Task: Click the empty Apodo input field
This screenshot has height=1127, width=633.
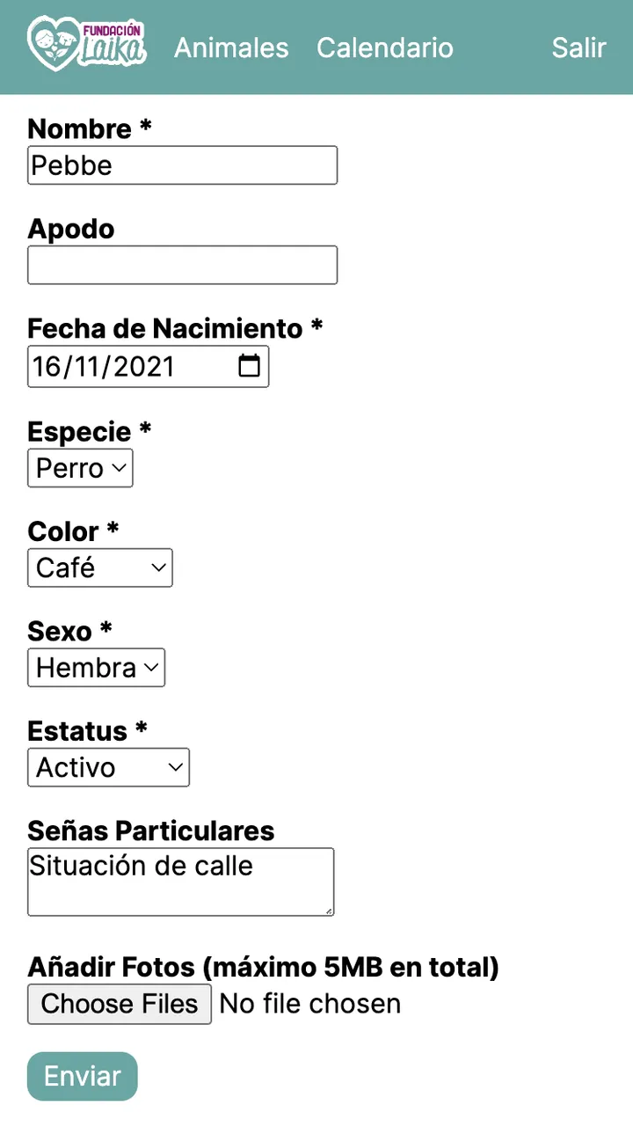Action: pyautogui.click(x=182, y=265)
